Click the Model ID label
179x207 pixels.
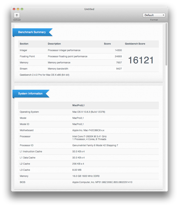tap(24, 124)
